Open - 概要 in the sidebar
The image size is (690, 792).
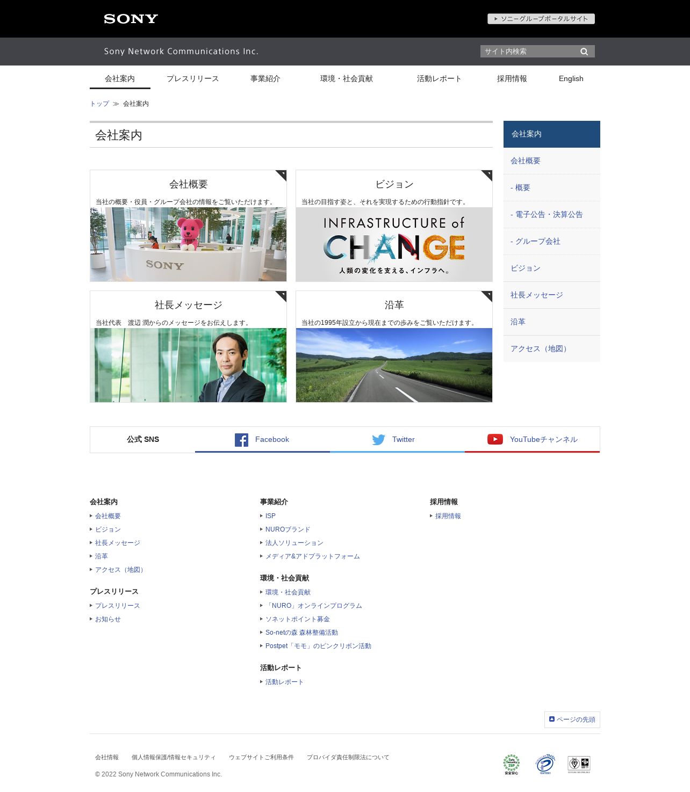coord(552,188)
